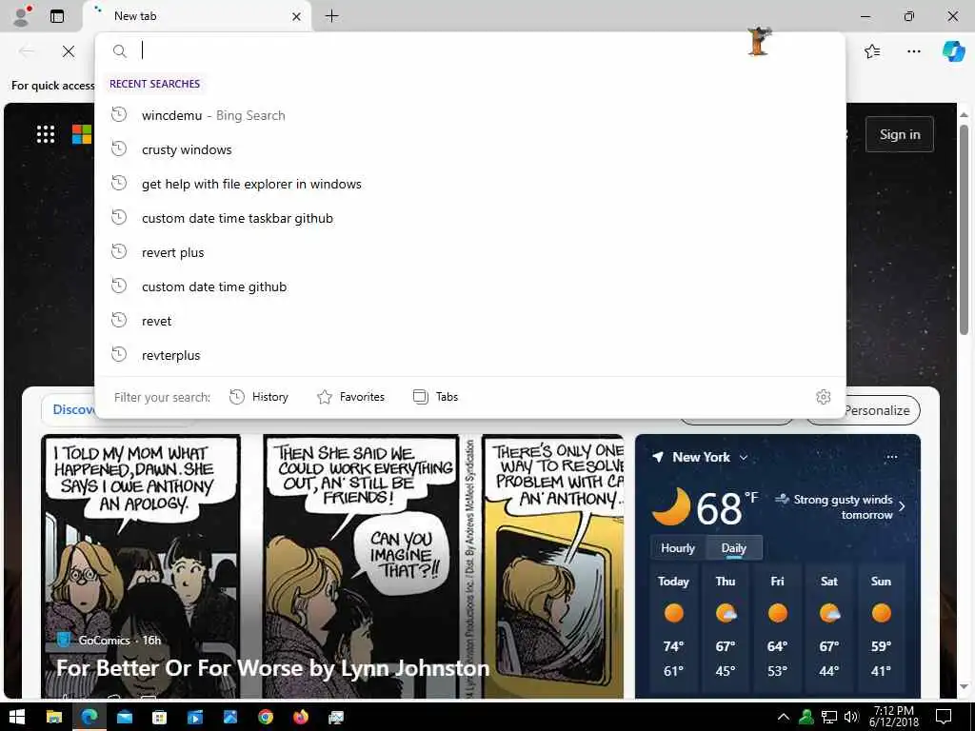The height and width of the screenshot is (731, 975).
Task: Open the Copilot sidebar icon
Action: pos(953,51)
